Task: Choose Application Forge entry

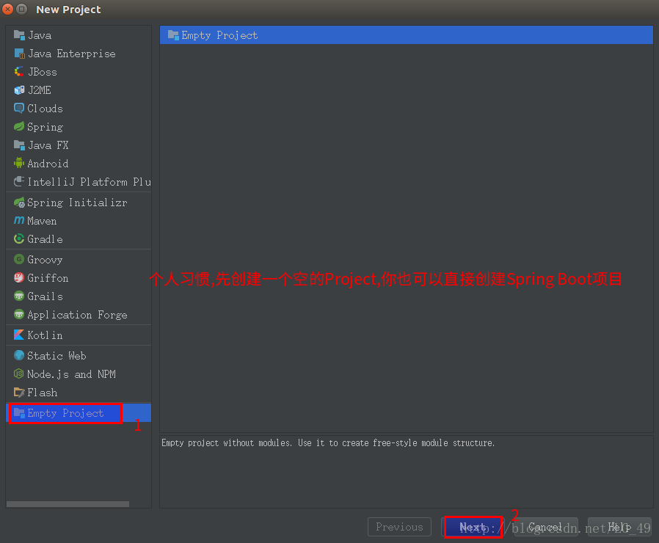Action: (79, 315)
